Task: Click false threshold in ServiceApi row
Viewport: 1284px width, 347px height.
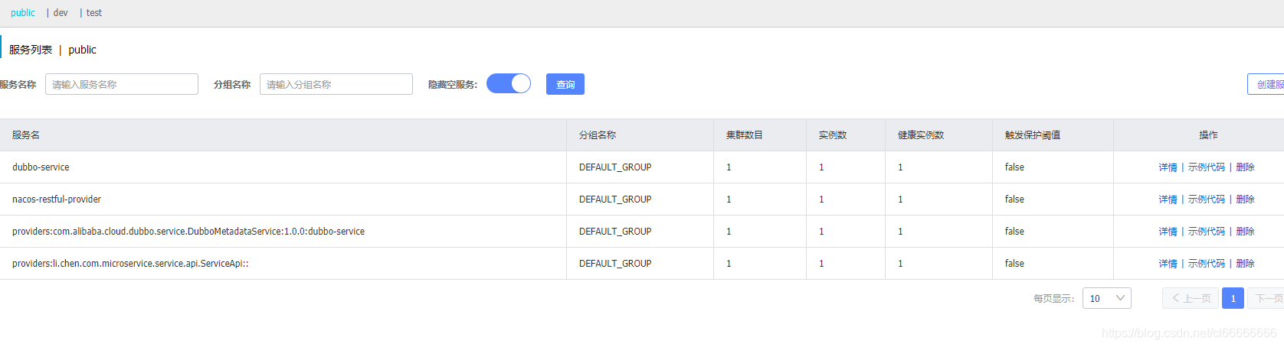Action: pos(1014,264)
